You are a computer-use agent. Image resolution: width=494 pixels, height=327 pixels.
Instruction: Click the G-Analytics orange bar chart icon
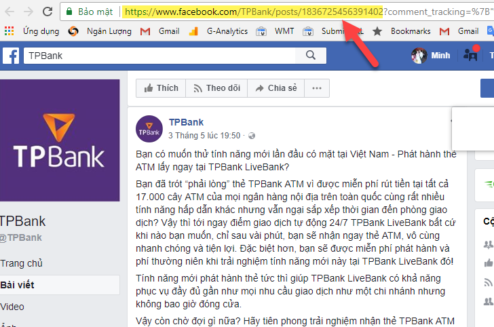[193, 31]
